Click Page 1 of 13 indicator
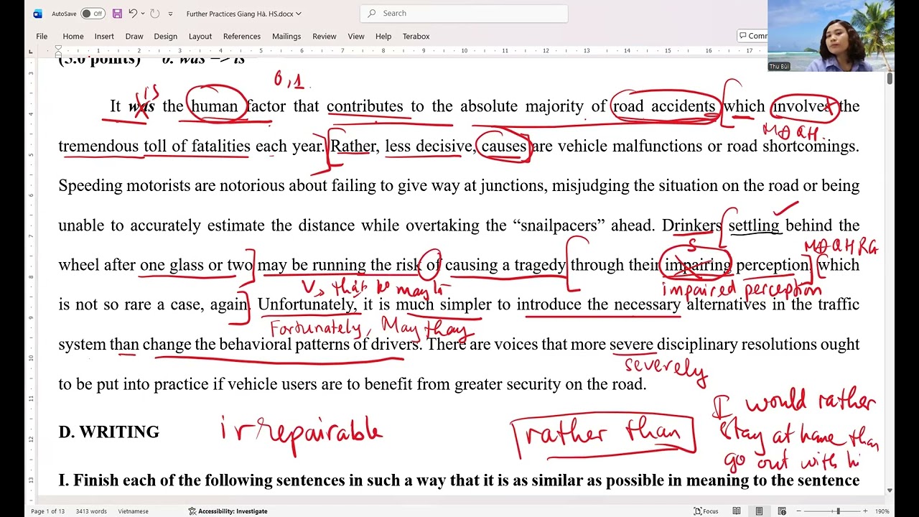This screenshot has height=517, width=919. (48, 511)
